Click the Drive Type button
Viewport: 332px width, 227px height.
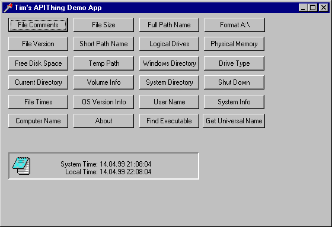pyautogui.click(x=234, y=63)
